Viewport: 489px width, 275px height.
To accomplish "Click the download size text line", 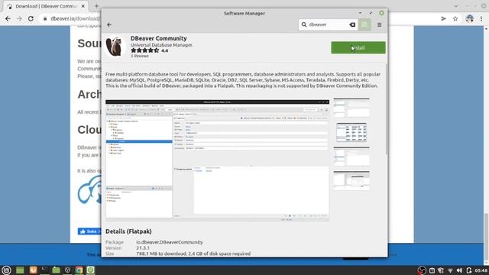I will click(x=193, y=254).
